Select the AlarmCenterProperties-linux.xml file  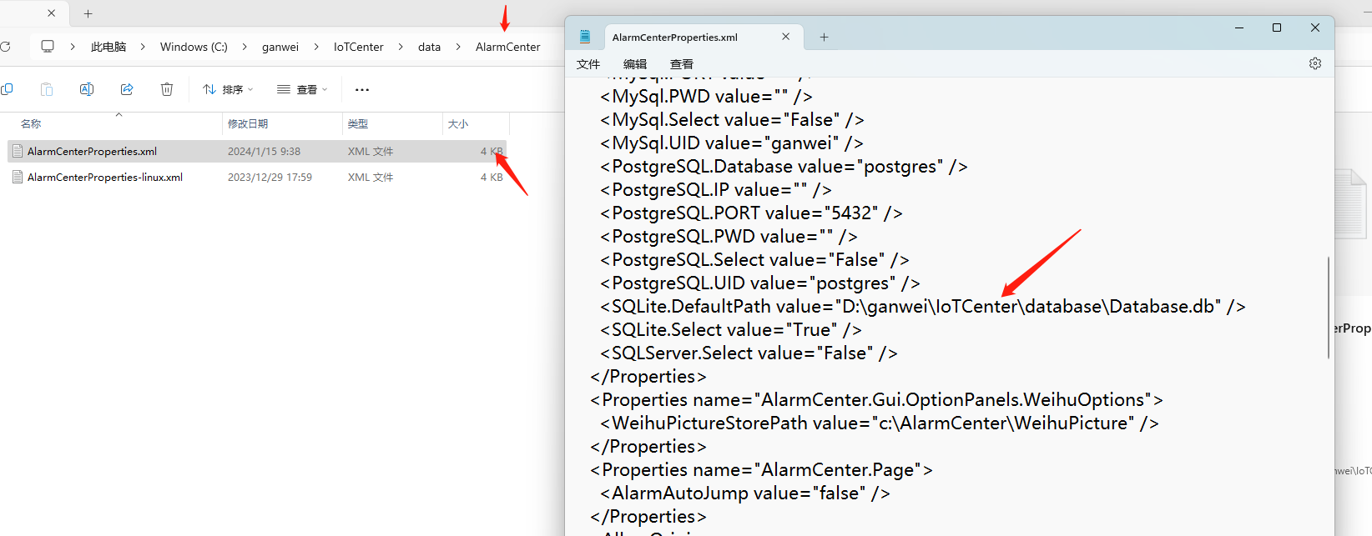coord(105,177)
